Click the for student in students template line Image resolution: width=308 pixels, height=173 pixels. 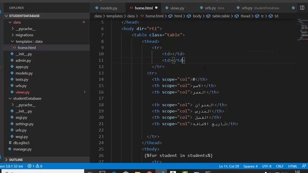pyautogui.click(x=179, y=156)
